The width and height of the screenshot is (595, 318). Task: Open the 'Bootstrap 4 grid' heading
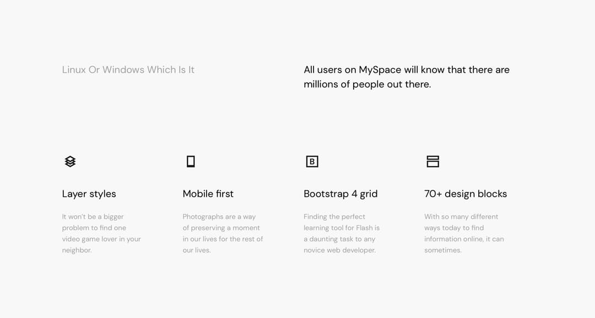click(x=340, y=194)
